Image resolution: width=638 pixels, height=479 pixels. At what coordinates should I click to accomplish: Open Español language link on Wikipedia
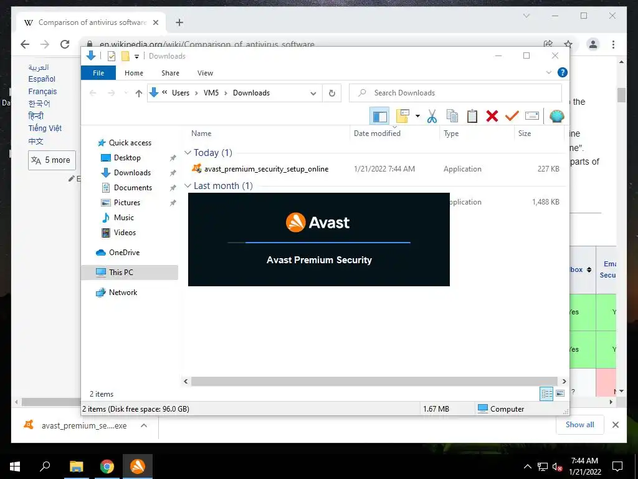[42, 79]
